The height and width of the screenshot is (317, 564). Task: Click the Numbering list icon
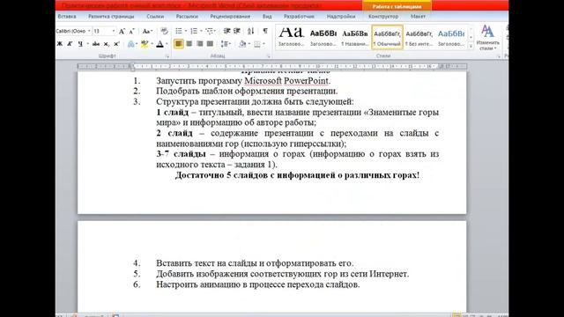[x=194, y=32]
